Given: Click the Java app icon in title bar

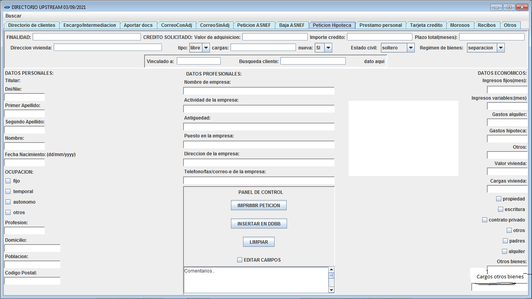Looking at the screenshot, I should pos(7,7).
